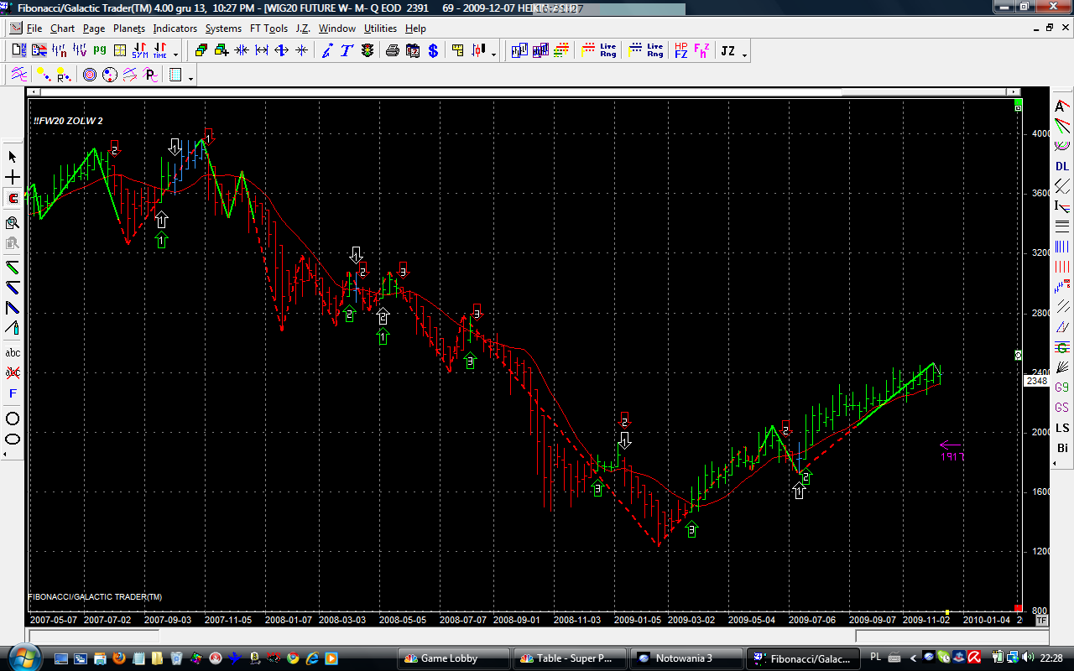This screenshot has width=1074, height=671.
Task: Select the blue dollar sign icon
Action: click(433, 51)
